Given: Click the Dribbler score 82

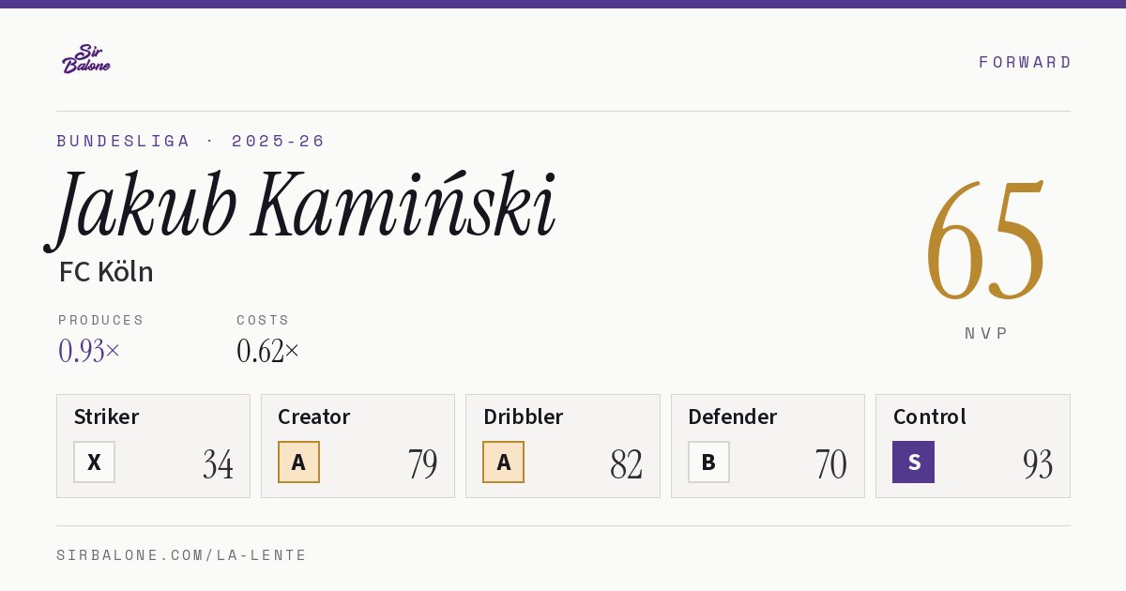Looking at the screenshot, I should coord(626,464).
